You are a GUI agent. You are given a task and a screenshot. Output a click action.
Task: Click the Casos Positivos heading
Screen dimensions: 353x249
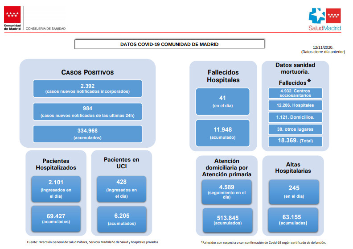pyautogui.click(x=87, y=72)
